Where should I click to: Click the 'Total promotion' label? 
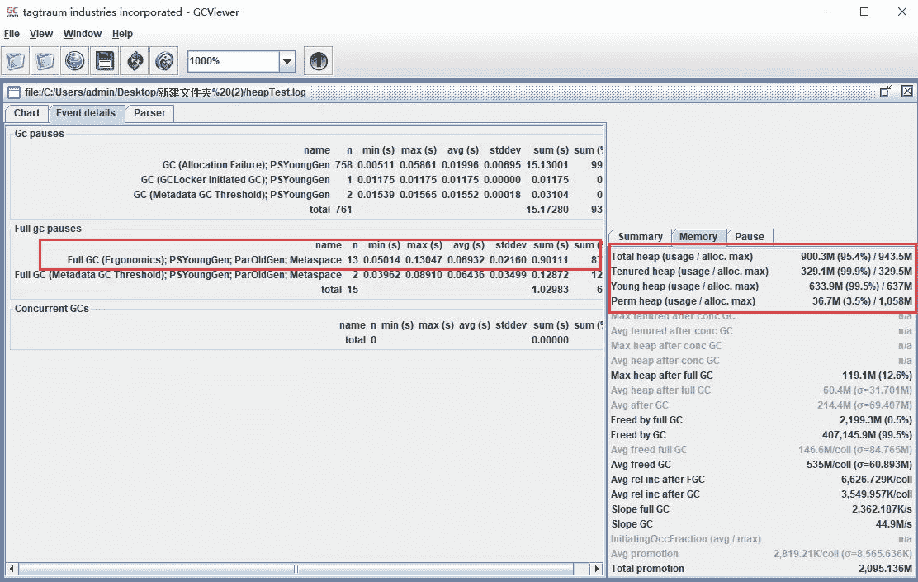pyautogui.click(x=647, y=569)
